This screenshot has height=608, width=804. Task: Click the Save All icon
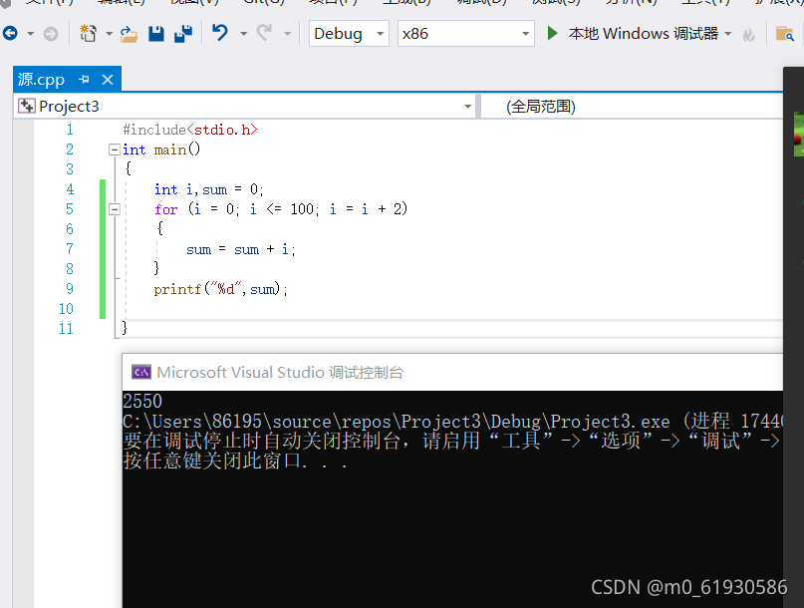tap(183, 34)
